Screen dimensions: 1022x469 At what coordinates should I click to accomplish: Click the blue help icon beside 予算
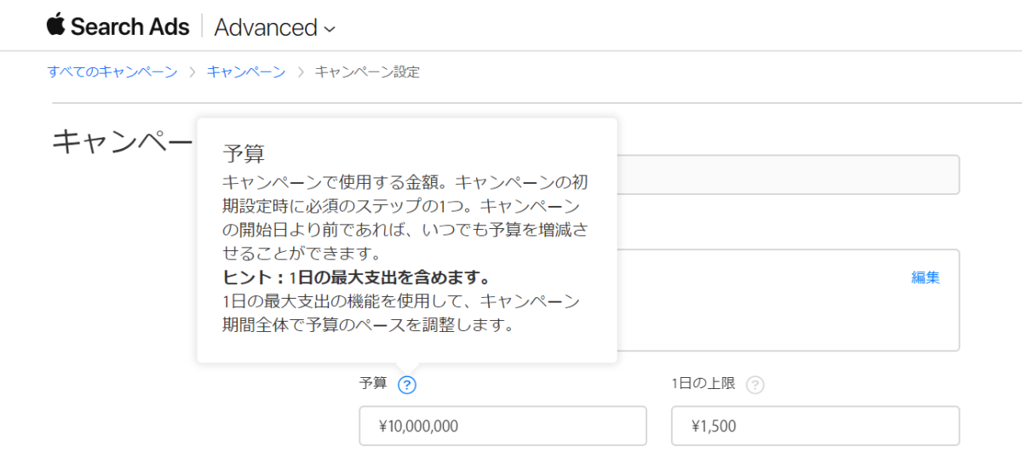tap(407, 385)
